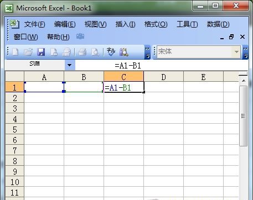The width and height of the screenshot is (253, 200).
Task: Open the 窗口(W) menu
Action: coord(26,37)
